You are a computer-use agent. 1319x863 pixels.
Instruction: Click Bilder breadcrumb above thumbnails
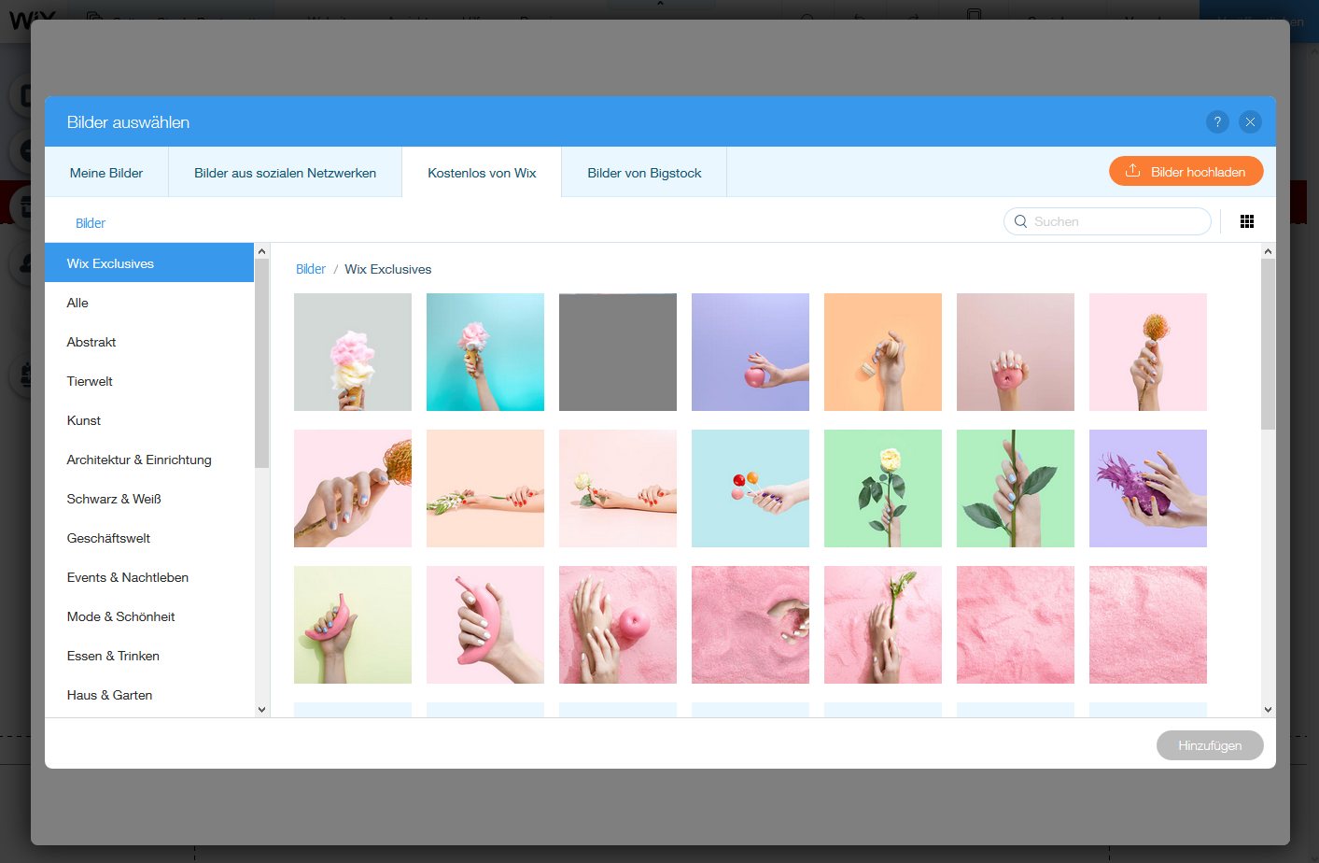coord(311,269)
